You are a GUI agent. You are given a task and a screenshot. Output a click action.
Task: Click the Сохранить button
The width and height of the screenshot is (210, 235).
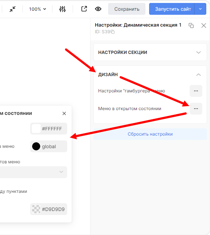click(x=127, y=9)
